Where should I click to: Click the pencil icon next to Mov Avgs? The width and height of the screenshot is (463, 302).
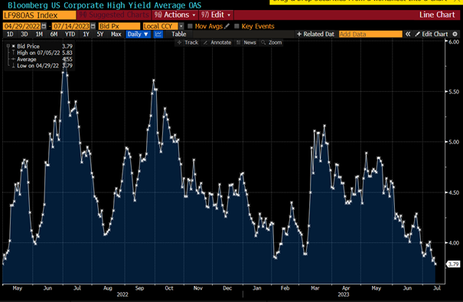pyautogui.click(x=227, y=26)
